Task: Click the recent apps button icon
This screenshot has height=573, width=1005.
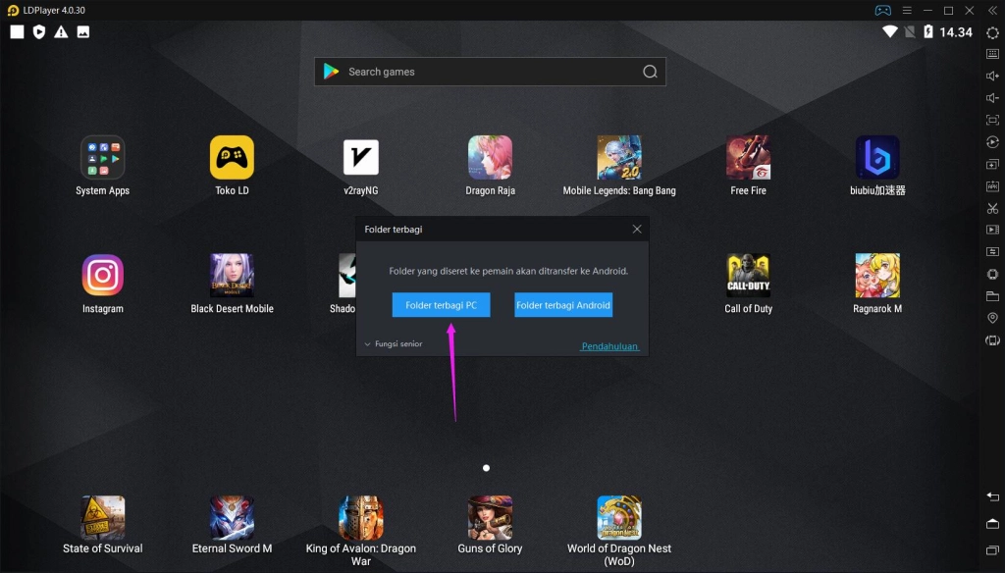Action: [992, 549]
